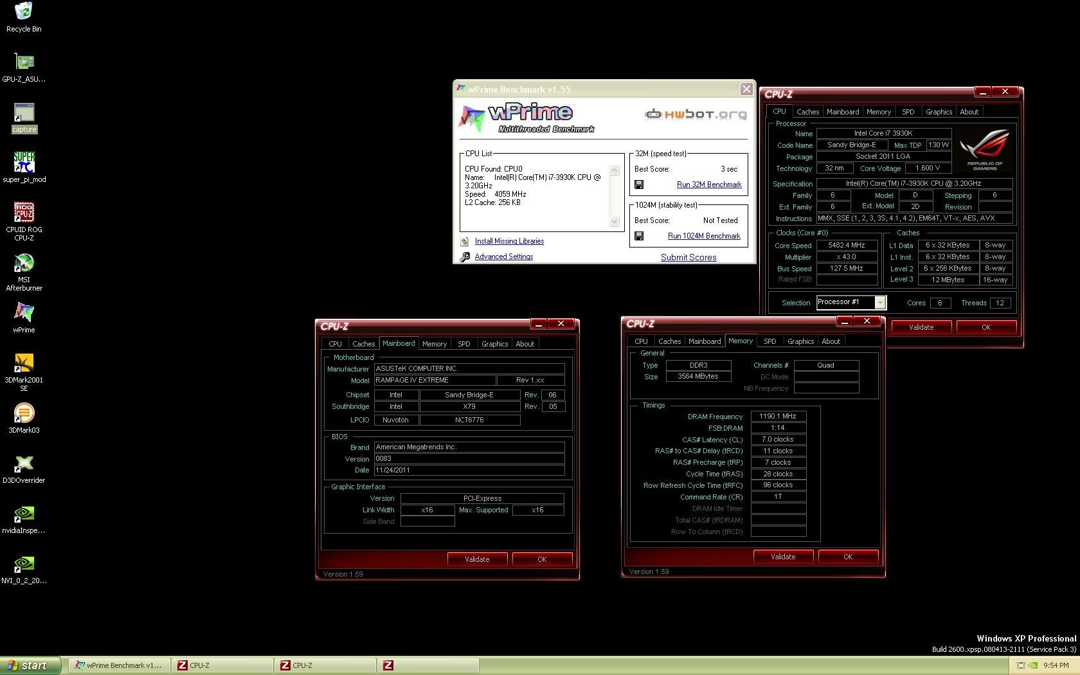This screenshot has width=1080, height=675.
Task: Open About tab in top-right CPU-Z
Action: tap(969, 112)
